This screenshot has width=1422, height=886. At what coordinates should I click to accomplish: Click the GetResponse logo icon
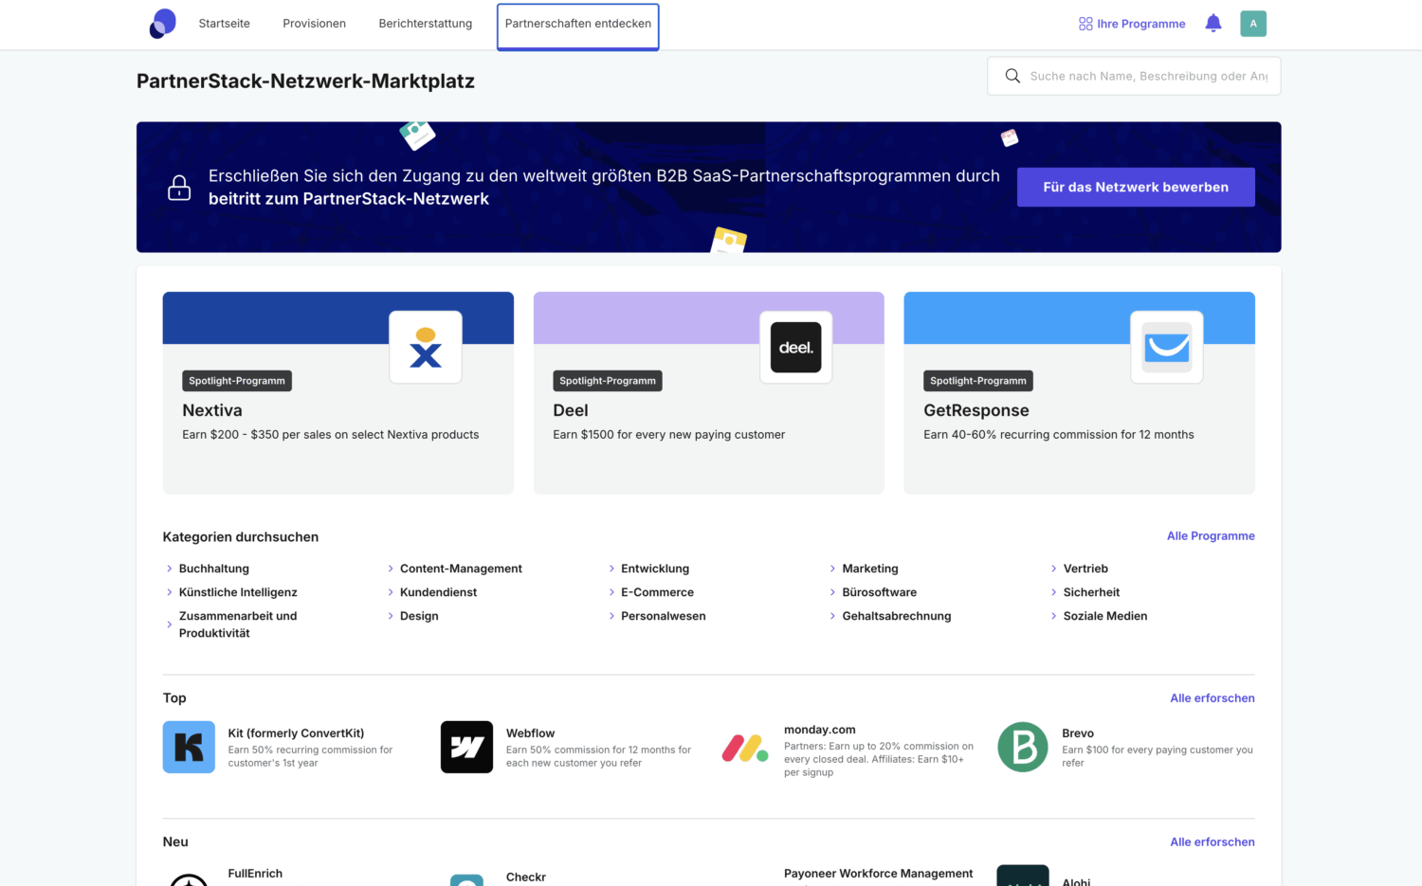1167,348
